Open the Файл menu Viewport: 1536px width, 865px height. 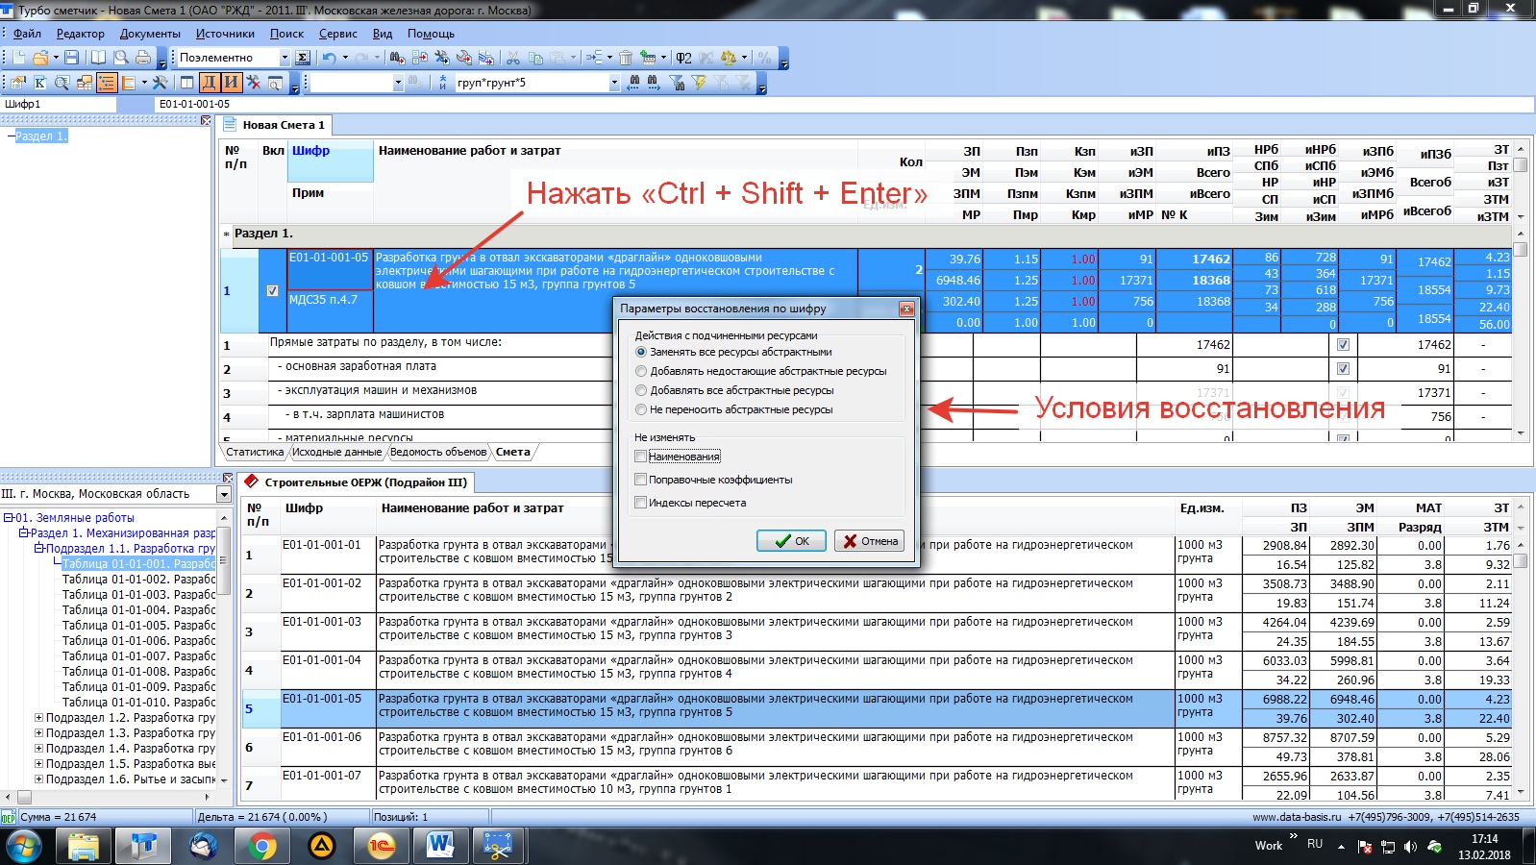27,34
